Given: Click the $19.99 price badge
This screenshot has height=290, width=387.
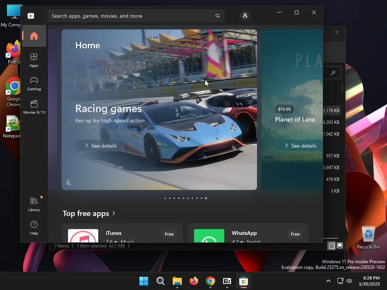Looking at the screenshot, I should (x=284, y=109).
